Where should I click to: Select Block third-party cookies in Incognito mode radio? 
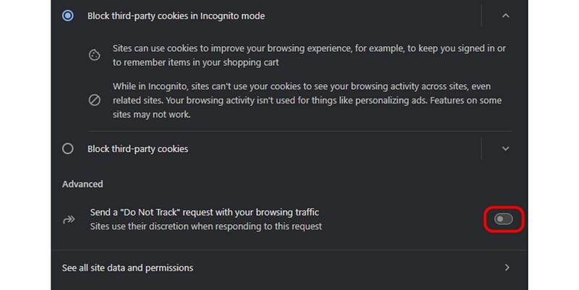click(x=68, y=15)
